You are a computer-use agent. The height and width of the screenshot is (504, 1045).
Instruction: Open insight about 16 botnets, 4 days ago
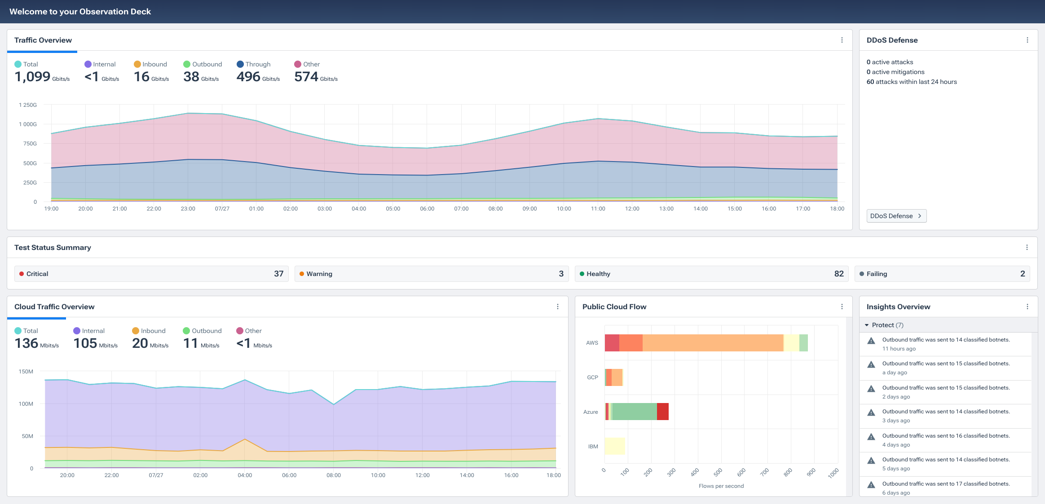(x=945, y=440)
